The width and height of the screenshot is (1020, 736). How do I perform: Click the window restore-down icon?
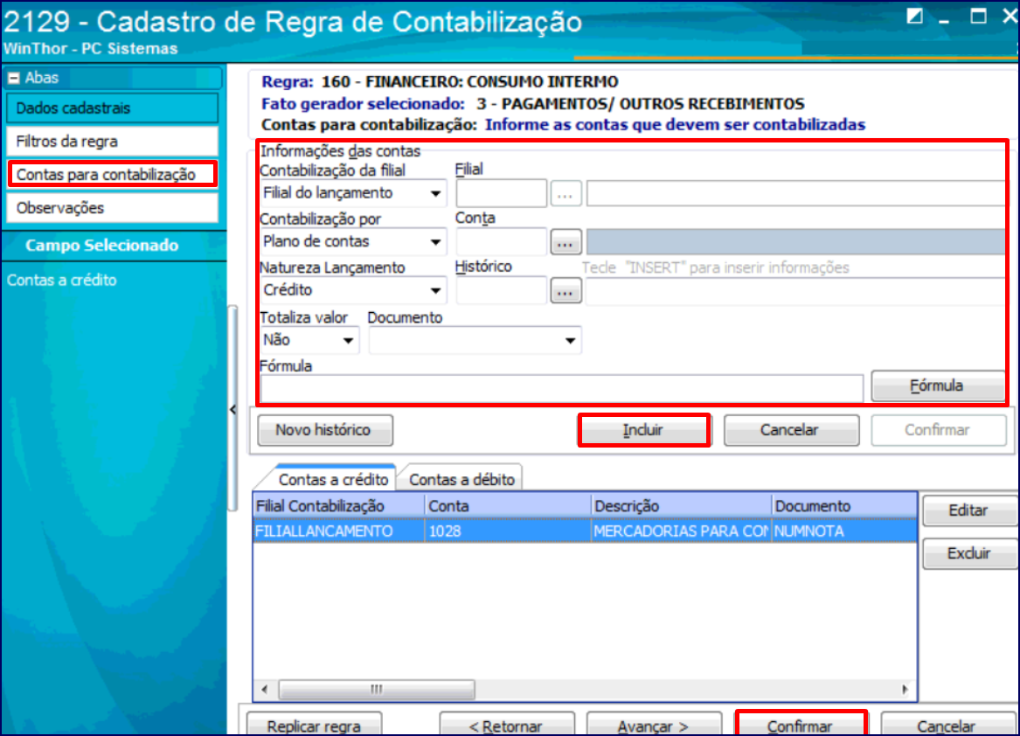coord(914,16)
